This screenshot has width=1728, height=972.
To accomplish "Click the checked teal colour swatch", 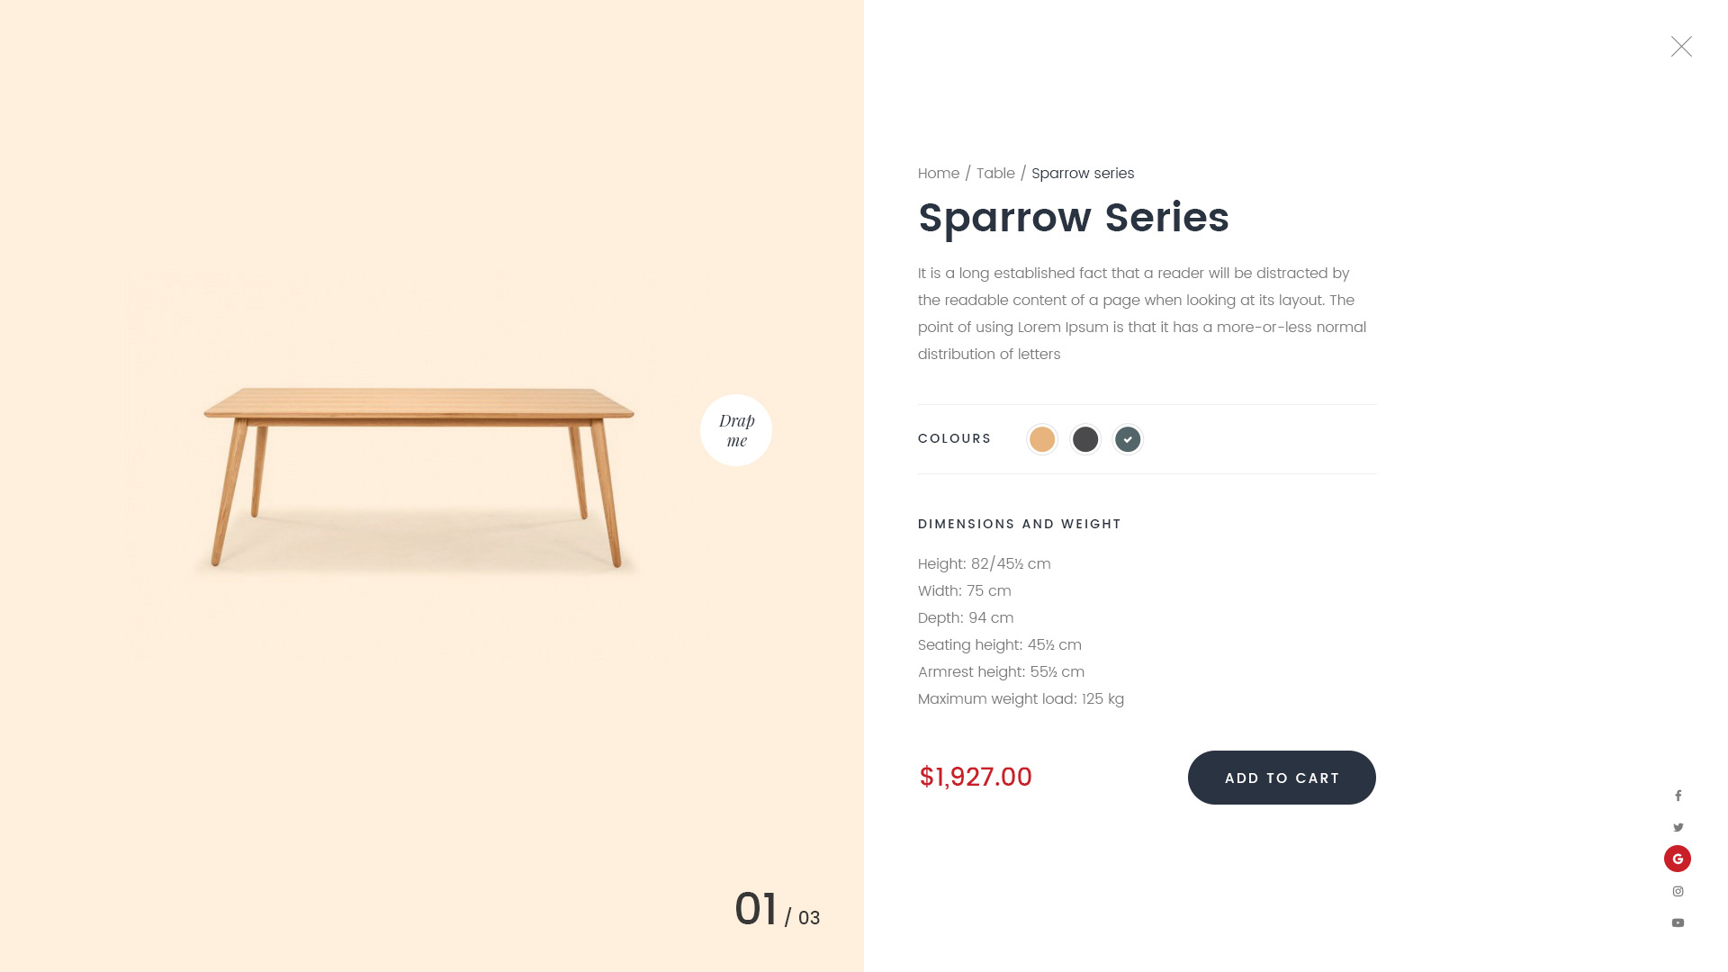I will [1128, 439].
